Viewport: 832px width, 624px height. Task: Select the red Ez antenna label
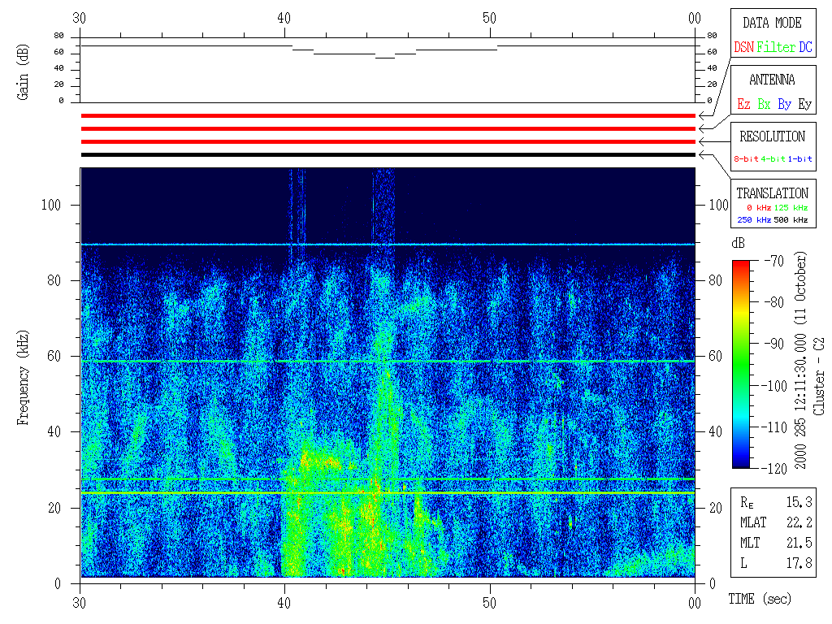pyautogui.click(x=743, y=105)
